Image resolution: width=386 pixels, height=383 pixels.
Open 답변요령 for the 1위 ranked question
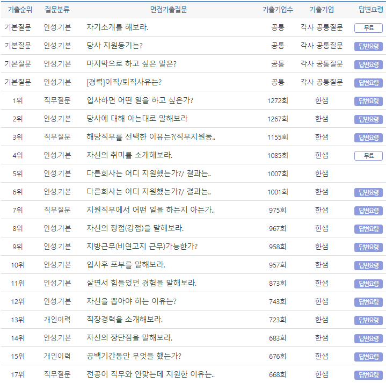(368, 101)
